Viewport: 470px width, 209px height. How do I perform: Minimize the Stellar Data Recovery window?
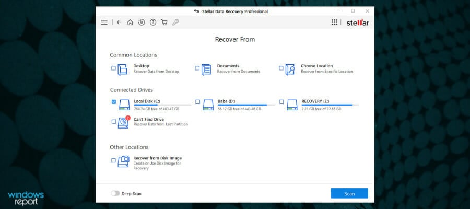338,11
